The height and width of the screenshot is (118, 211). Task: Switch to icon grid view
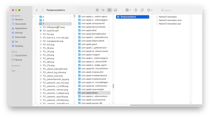coord(97,10)
